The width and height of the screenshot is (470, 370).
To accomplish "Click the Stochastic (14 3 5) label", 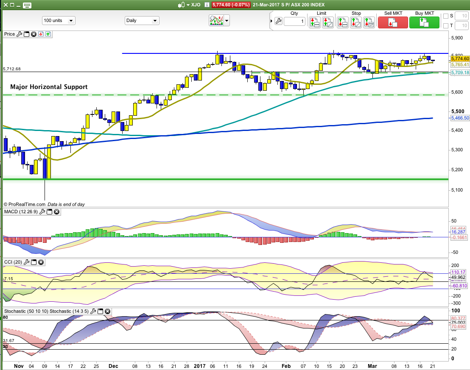I will (69, 311).
